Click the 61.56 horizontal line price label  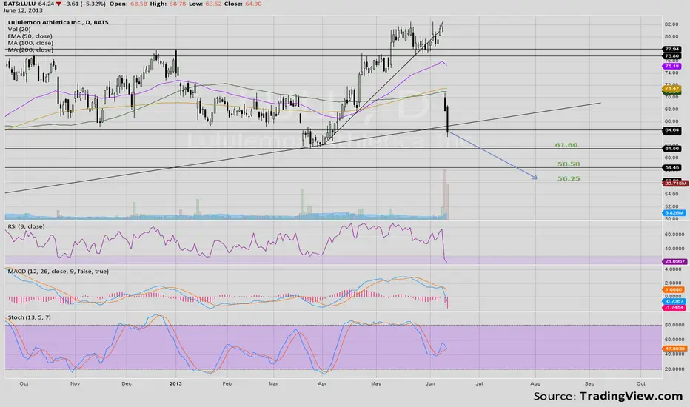coord(672,149)
